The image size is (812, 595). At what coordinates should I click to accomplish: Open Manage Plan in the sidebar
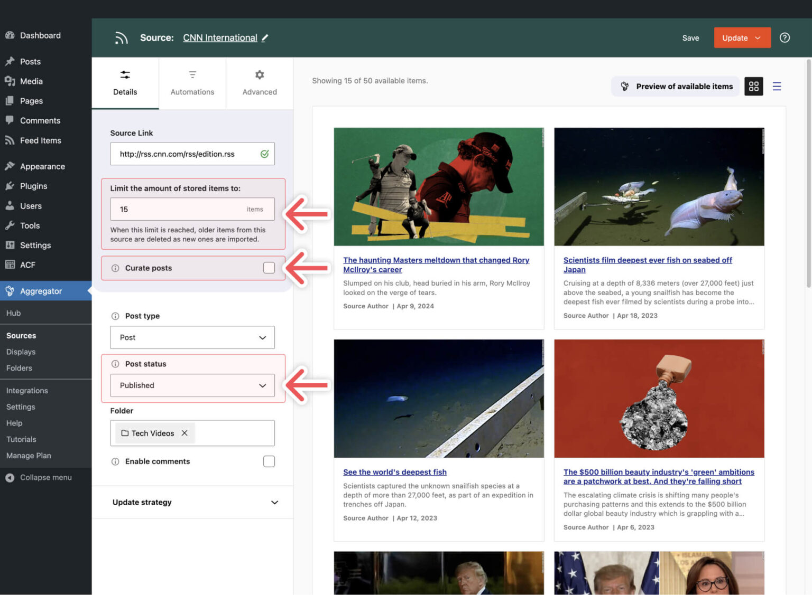pos(29,456)
